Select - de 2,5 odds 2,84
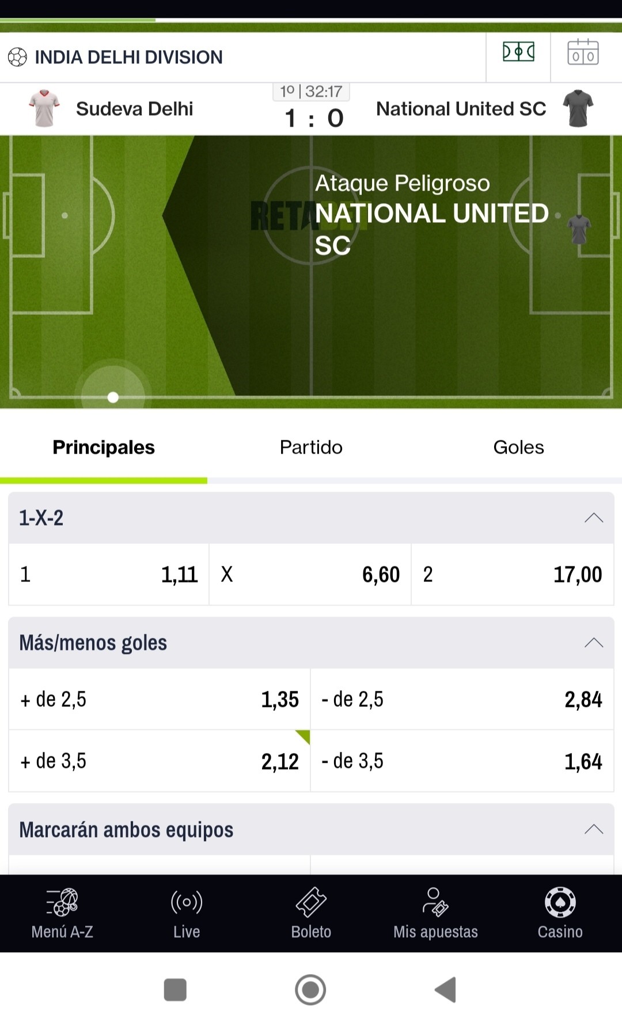Image resolution: width=622 pixels, height=1027 pixels. [x=462, y=699]
